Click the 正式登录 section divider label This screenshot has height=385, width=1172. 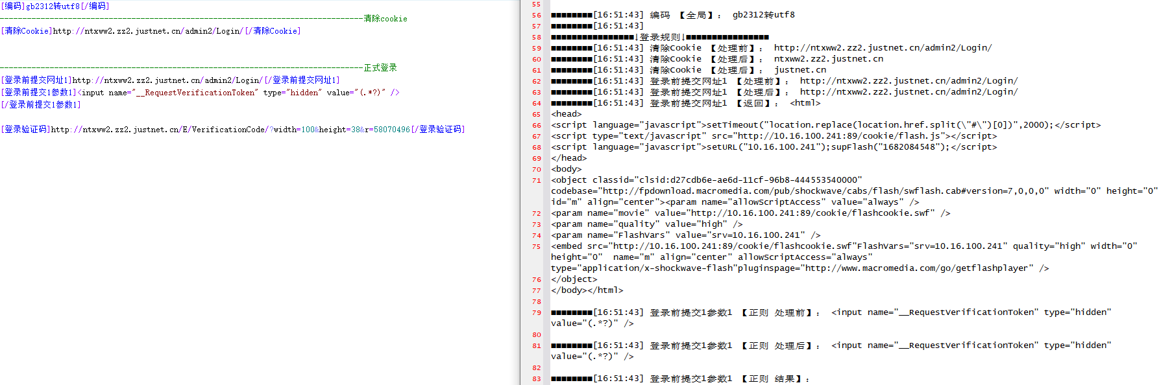click(380, 68)
